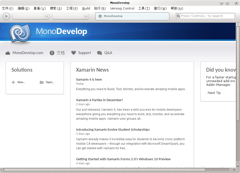240x173 pixels.
Task: Open the 编辑(E) menu
Action: (24, 9)
